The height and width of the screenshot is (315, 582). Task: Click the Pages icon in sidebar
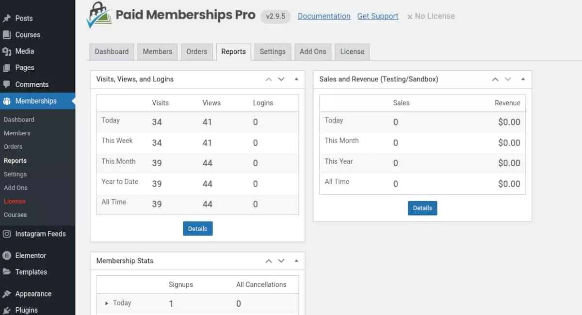(6, 68)
